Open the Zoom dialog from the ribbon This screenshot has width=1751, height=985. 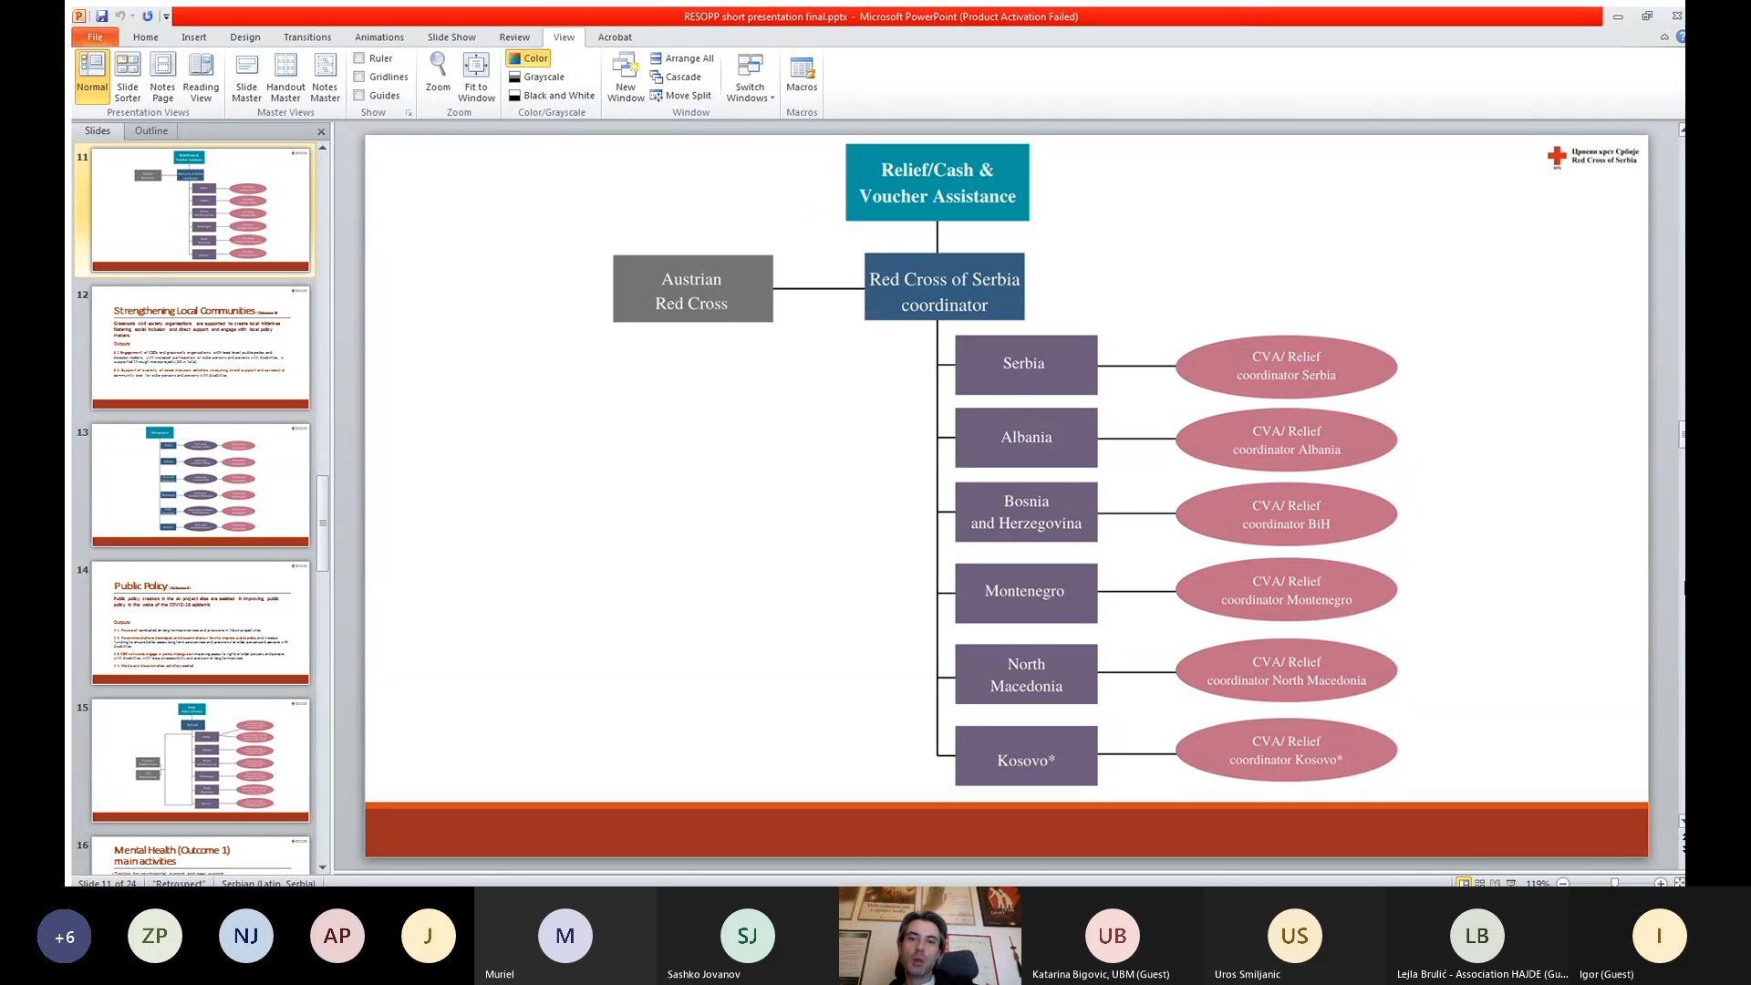tap(438, 73)
